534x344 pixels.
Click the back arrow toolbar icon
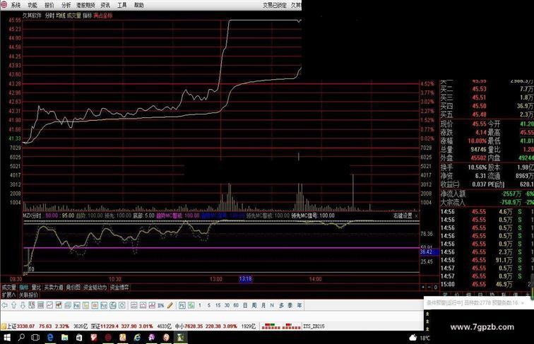pos(5,305)
